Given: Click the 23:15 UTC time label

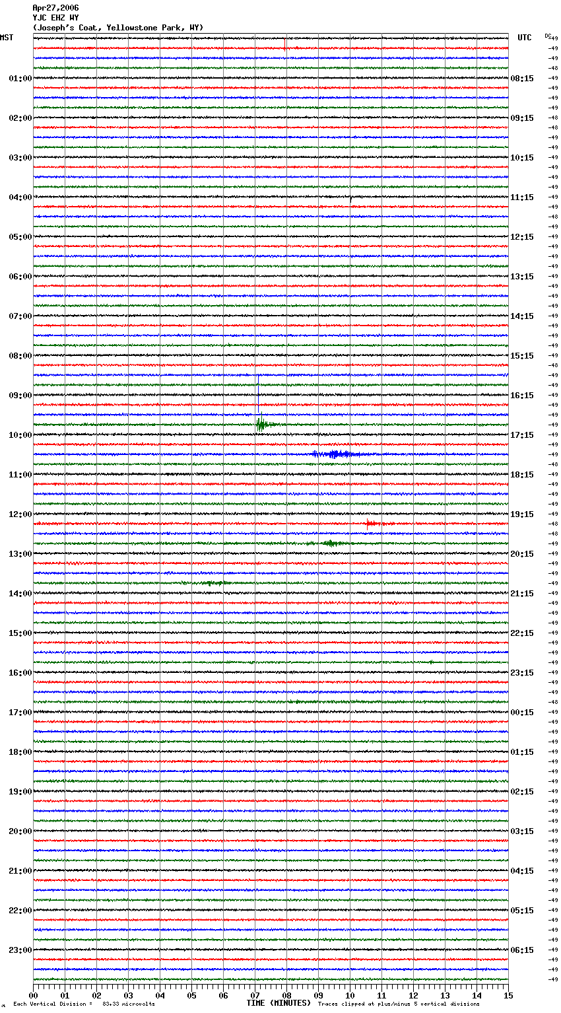Looking at the screenshot, I should (522, 673).
